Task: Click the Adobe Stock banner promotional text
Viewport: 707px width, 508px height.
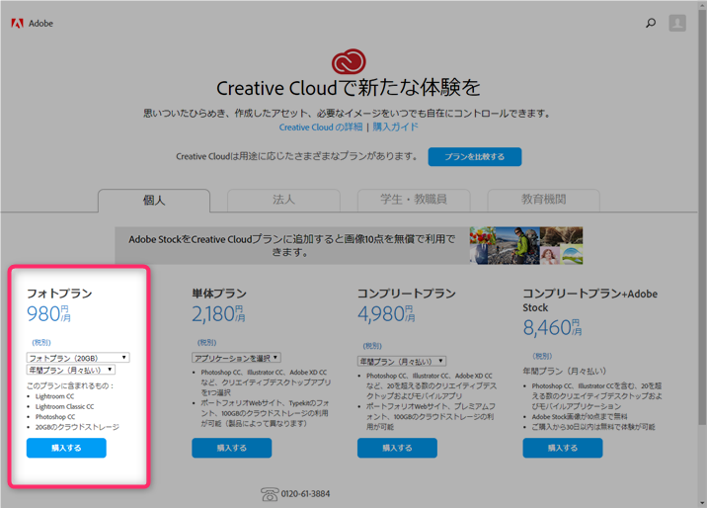Action: pyautogui.click(x=291, y=245)
